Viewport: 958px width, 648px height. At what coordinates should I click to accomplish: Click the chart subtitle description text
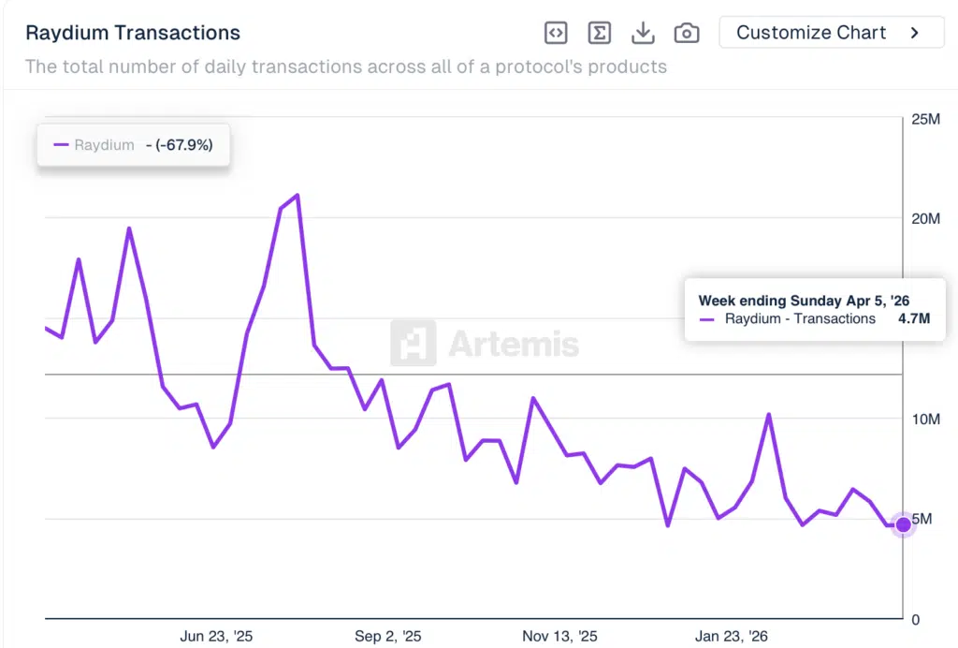(x=347, y=66)
